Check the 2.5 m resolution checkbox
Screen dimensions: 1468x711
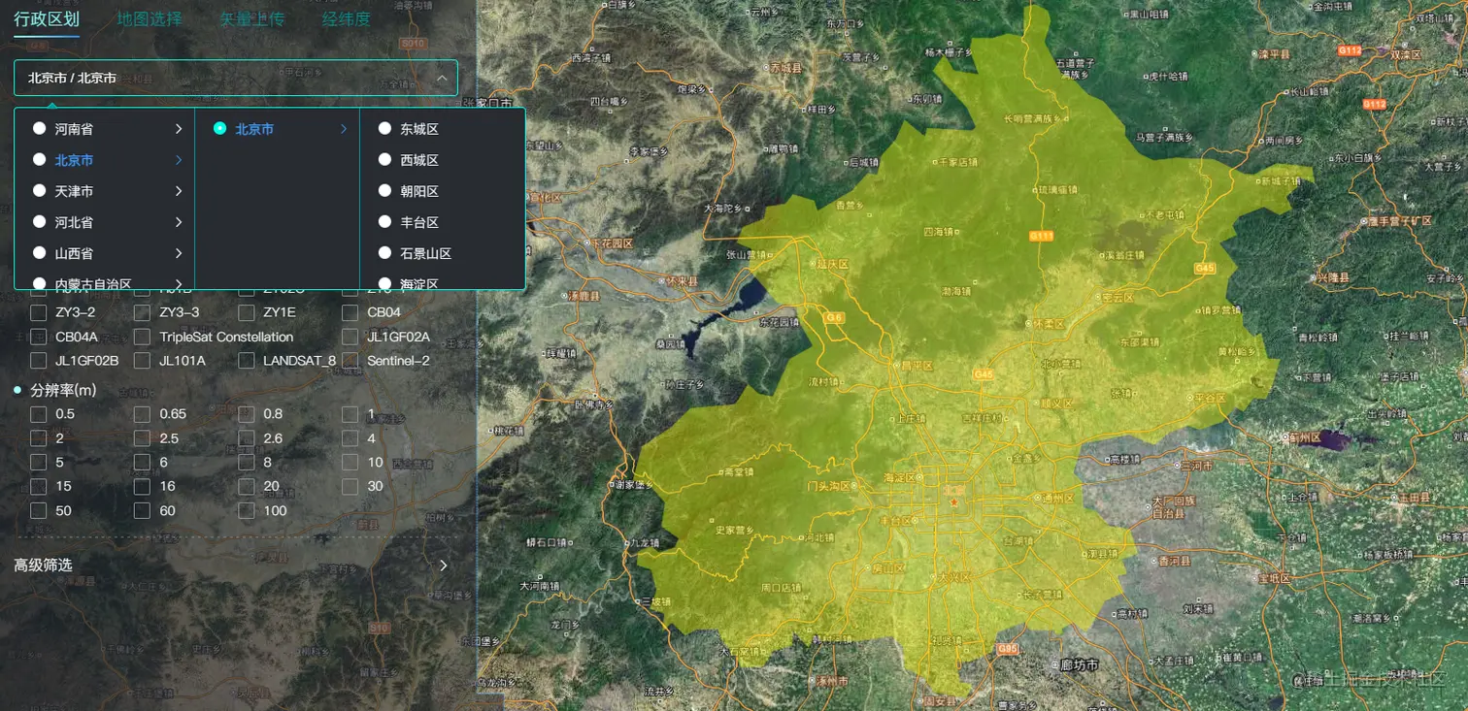pos(142,438)
